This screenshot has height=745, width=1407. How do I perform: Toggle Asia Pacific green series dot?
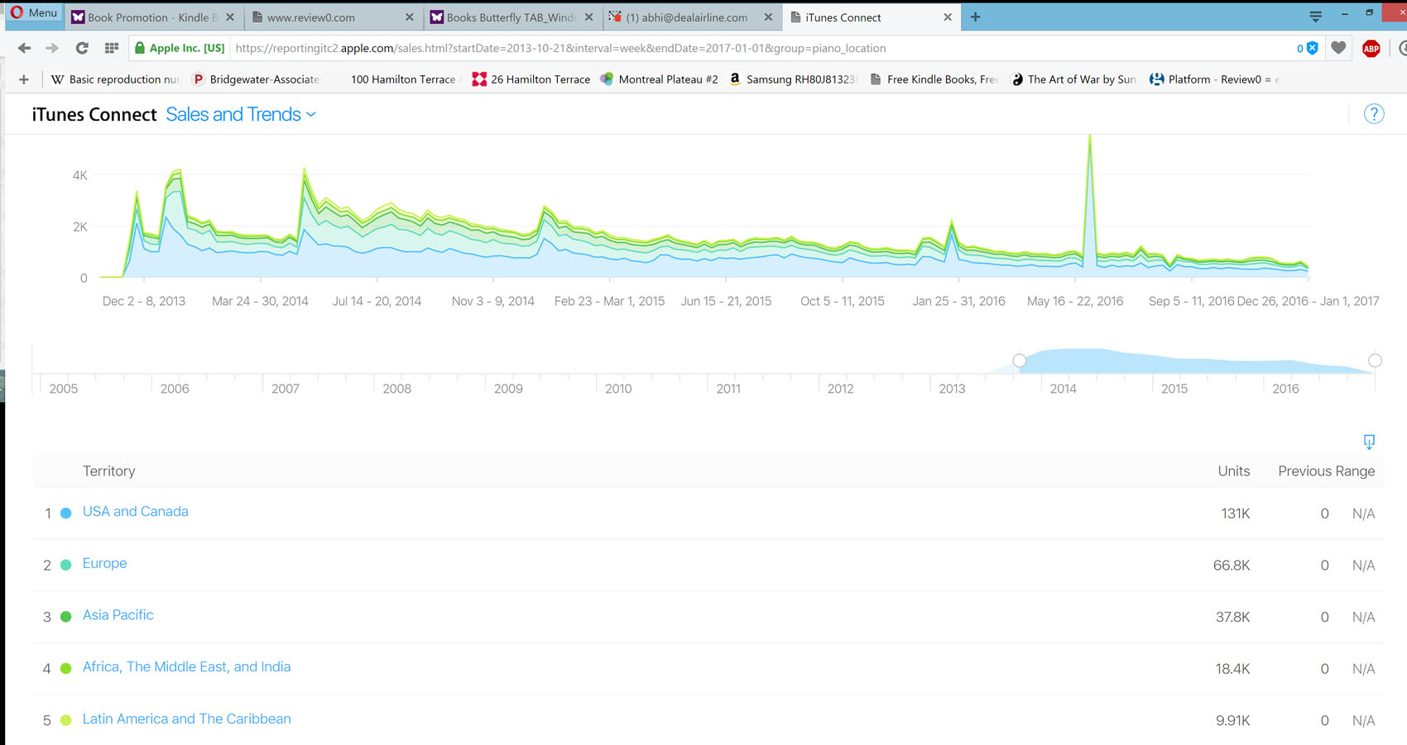click(x=66, y=617)
